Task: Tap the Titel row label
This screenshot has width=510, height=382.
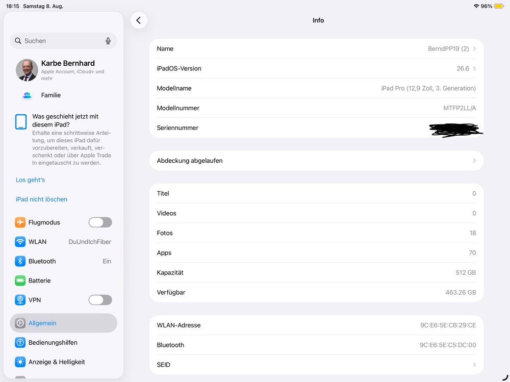Action: pos(163,194)
